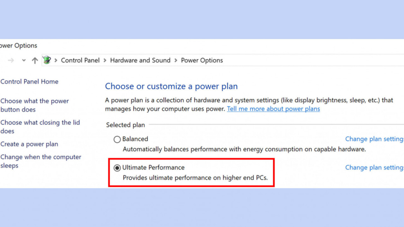Screen dimensions: 404x227
Task: Change plan settings for Ultimate Performance
Action: pyautogui.click(x=374, y=167)
